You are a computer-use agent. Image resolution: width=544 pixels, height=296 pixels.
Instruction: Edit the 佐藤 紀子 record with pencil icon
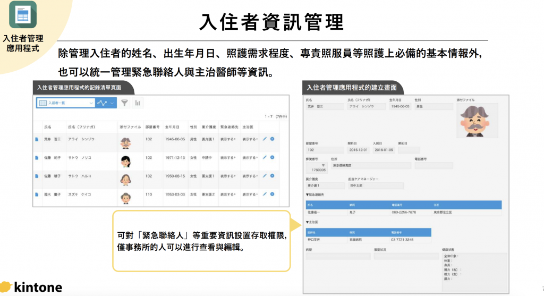[265, 157]
